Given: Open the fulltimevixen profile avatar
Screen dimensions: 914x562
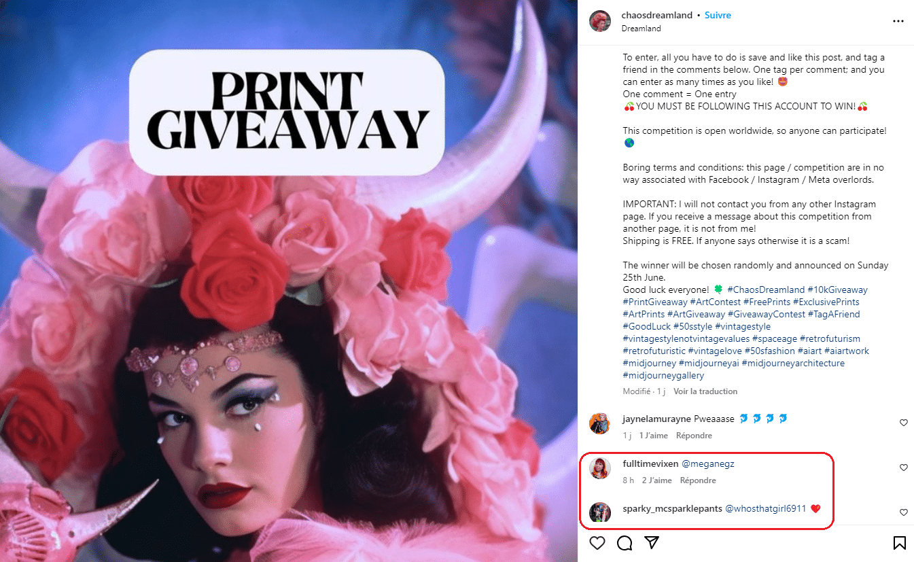Looking at the screenshot, I should [599, 468].
